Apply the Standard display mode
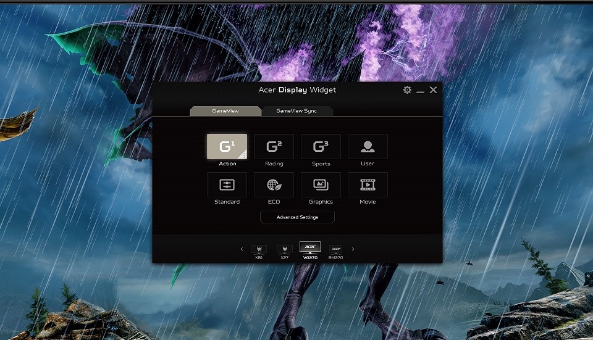The width and height of the screenshot is (593, 340). (x=227, y=185)
